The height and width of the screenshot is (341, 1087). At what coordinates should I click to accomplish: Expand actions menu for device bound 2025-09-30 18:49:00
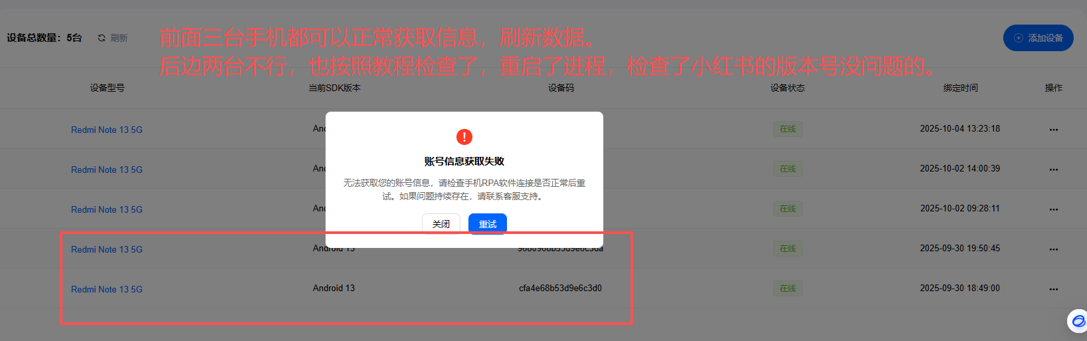point(1053,289)
